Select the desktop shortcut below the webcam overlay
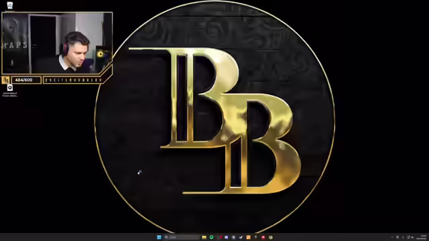 (10, 90)
